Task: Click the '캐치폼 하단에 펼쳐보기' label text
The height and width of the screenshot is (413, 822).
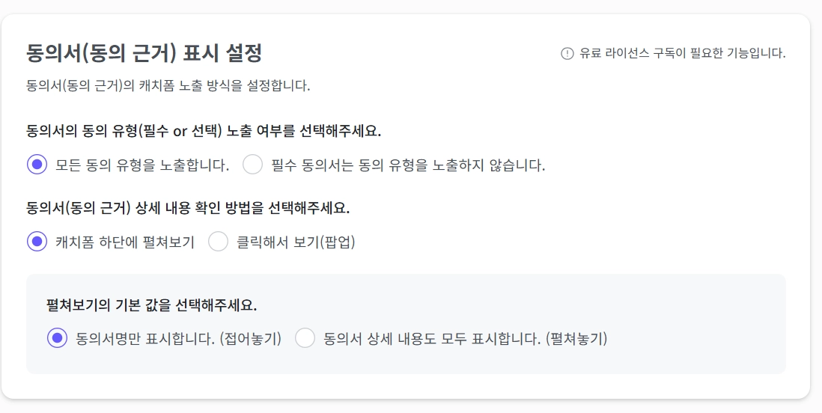Action: click(125, 242)
